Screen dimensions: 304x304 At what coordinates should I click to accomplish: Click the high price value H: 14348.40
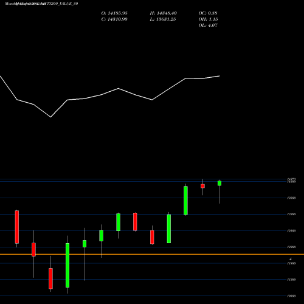tap(164, 13)
